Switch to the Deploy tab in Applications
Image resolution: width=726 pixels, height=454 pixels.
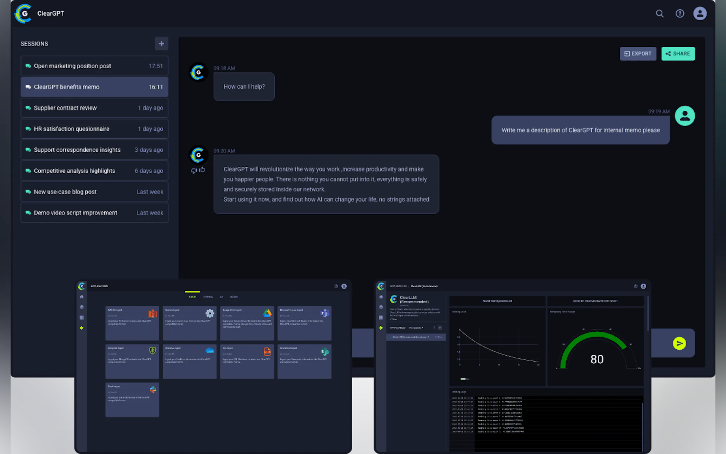pyautogui.click(x=234, y=297)
